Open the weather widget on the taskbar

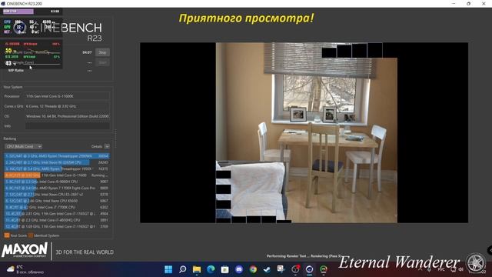pos(25,269)
